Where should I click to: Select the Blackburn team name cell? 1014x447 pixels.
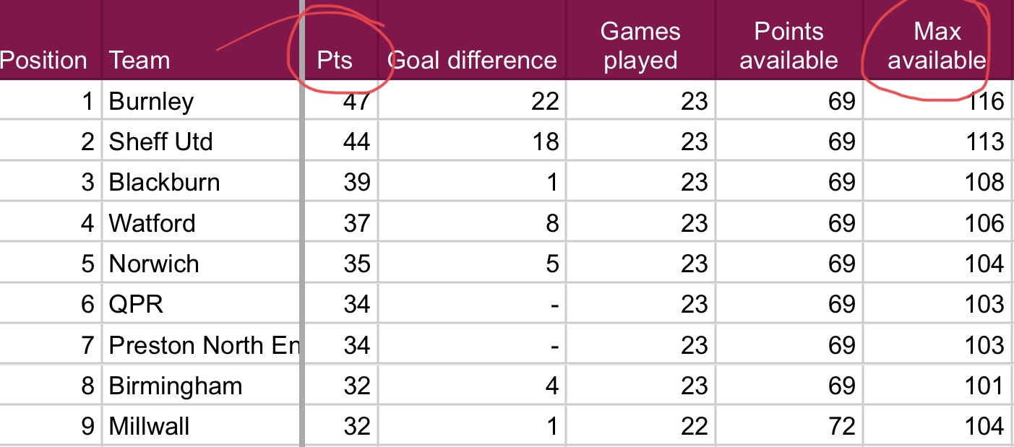tap(164, 182)
